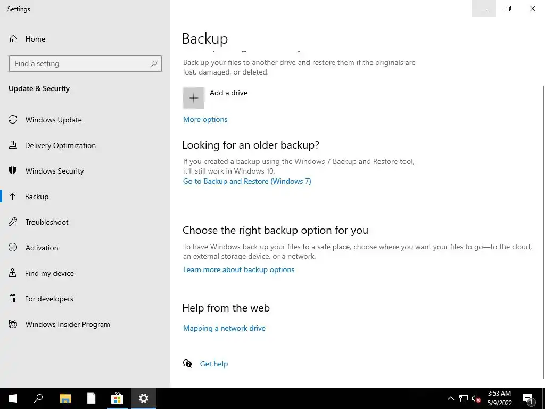Click the search magnifier in Find a setting
This screenshot has width=545, height=409.
(154, 64)
